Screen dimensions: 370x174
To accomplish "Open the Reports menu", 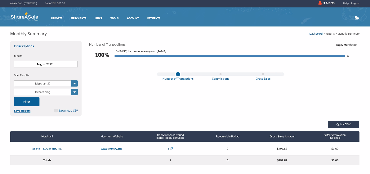I will [x=57, y=18].
